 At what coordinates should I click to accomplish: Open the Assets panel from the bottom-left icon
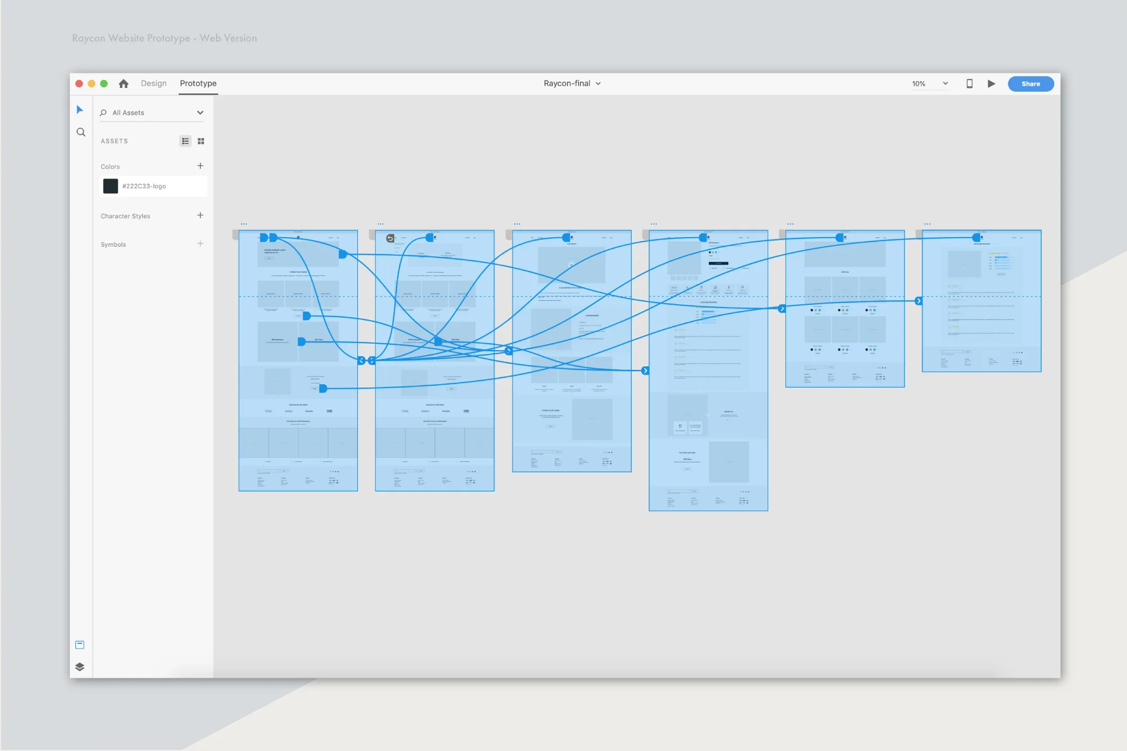pos(80,645)
